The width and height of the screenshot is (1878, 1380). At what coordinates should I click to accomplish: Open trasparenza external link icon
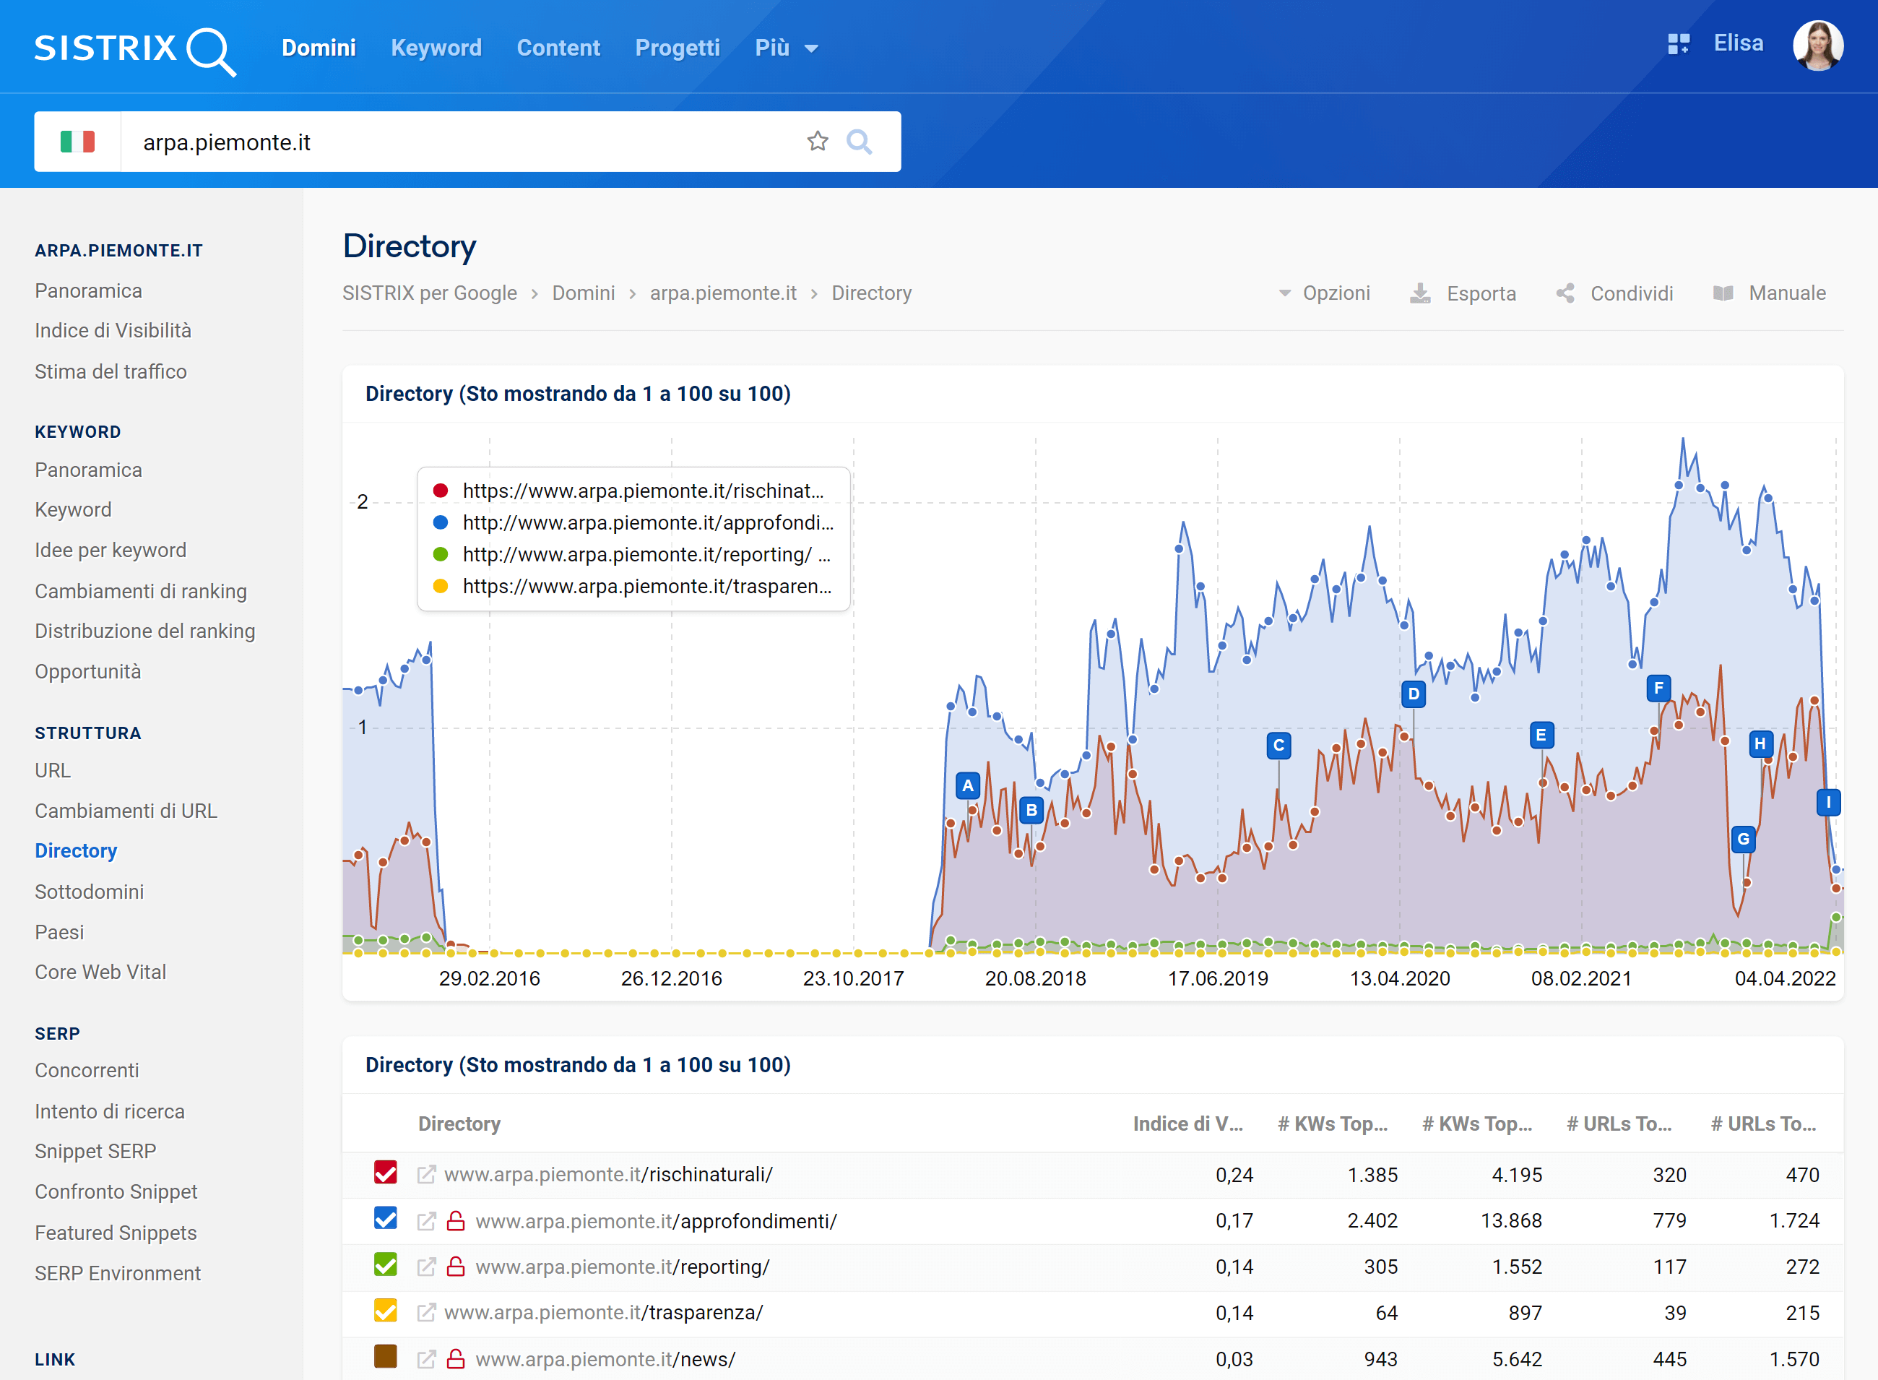tap(426, 1312)
